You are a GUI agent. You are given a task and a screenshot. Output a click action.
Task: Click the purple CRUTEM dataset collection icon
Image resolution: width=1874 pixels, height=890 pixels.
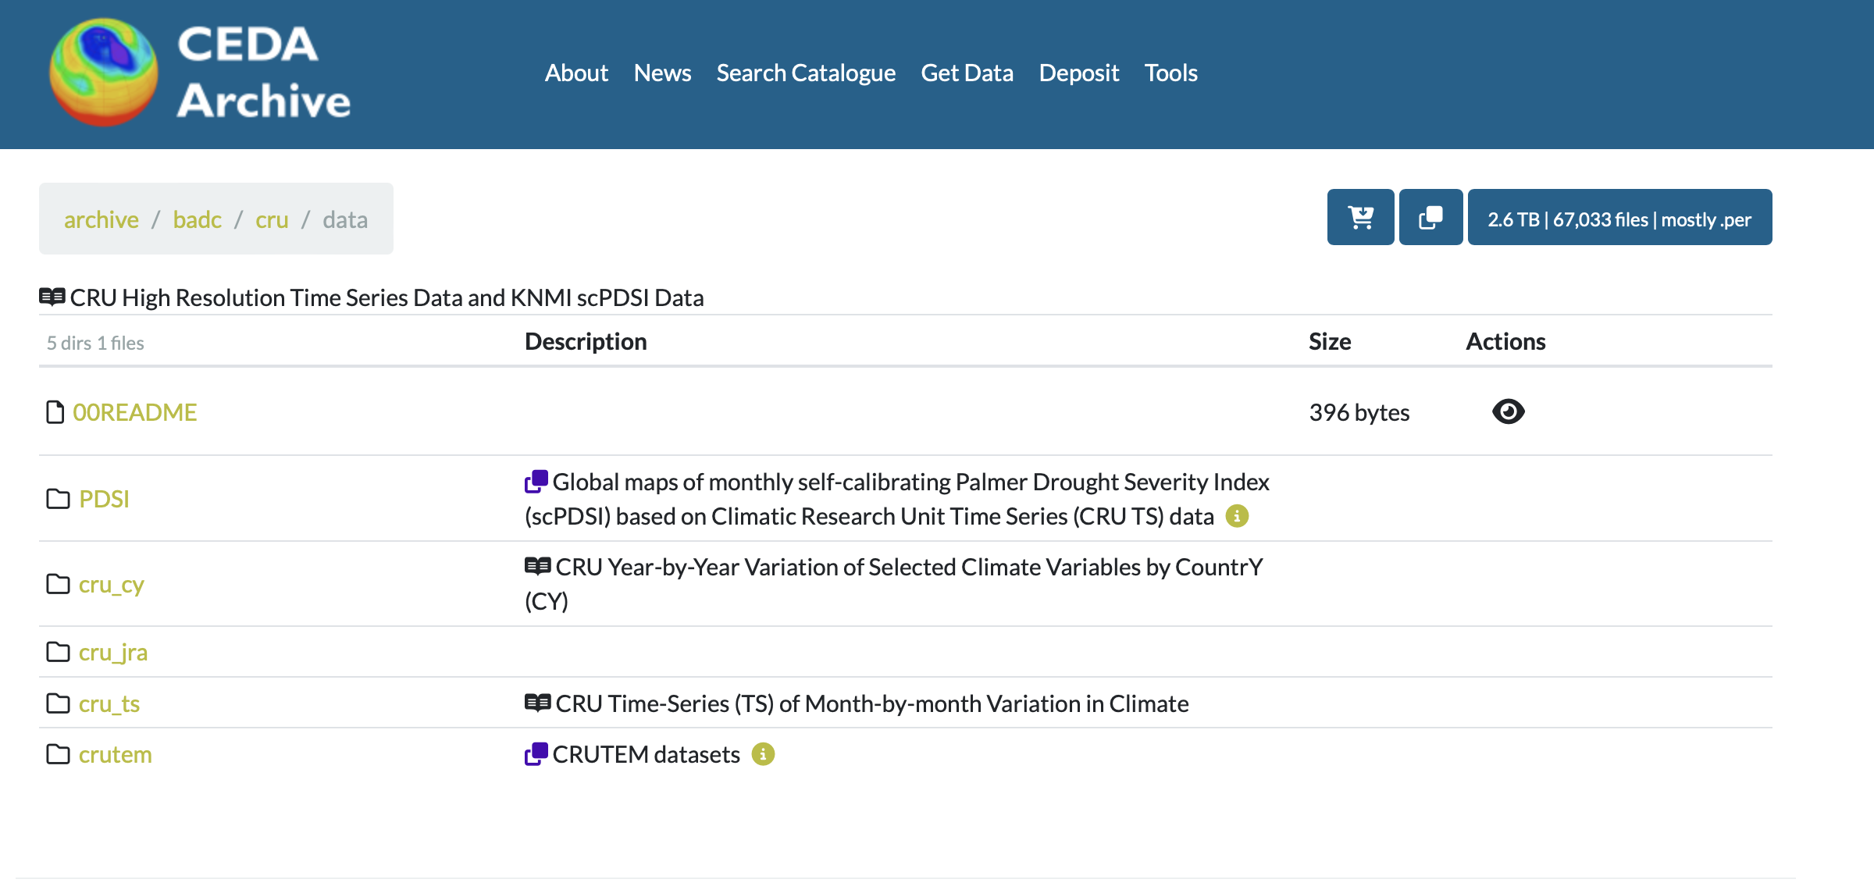(536, 754)
